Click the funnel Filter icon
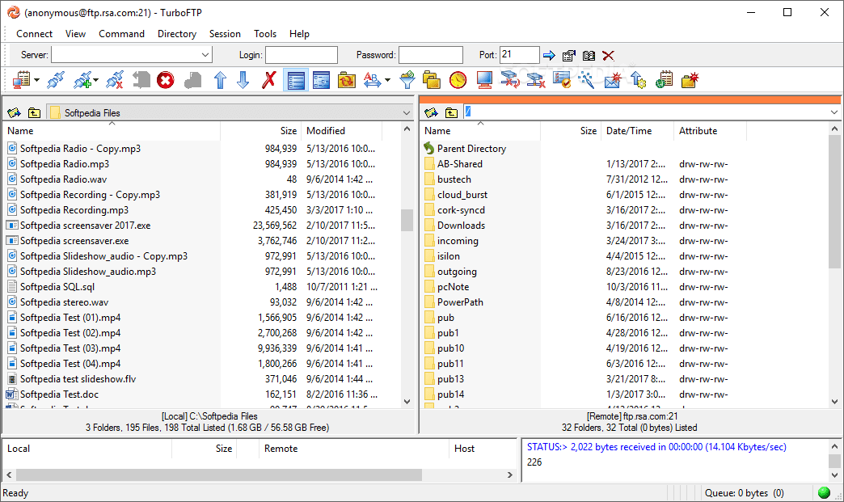844x502 pixels. point(407,81)
